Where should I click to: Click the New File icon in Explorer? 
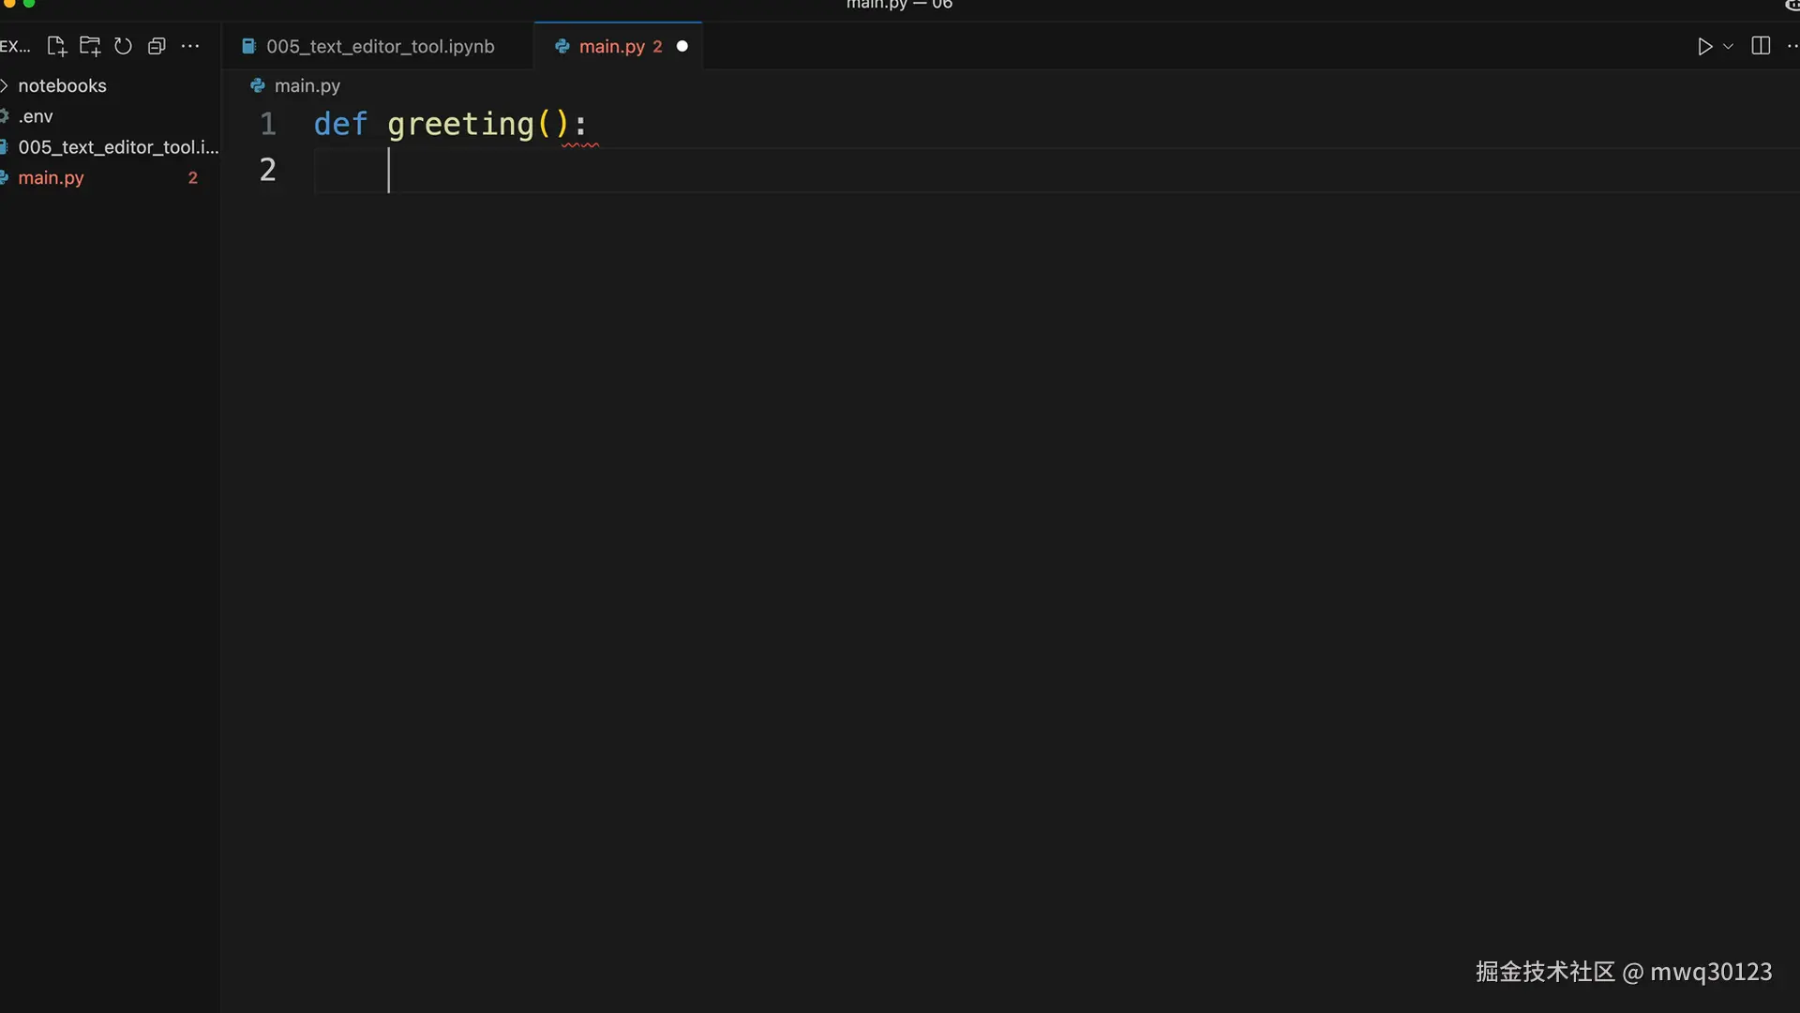click(x=56, y=46)
